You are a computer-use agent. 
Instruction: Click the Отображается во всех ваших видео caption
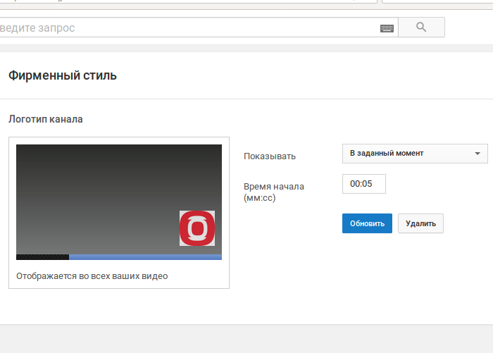pyautogui.click(x=92, y=276)
